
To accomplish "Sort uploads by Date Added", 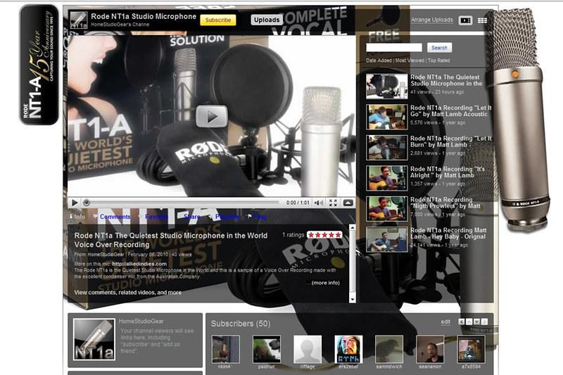I will point(379,61).
